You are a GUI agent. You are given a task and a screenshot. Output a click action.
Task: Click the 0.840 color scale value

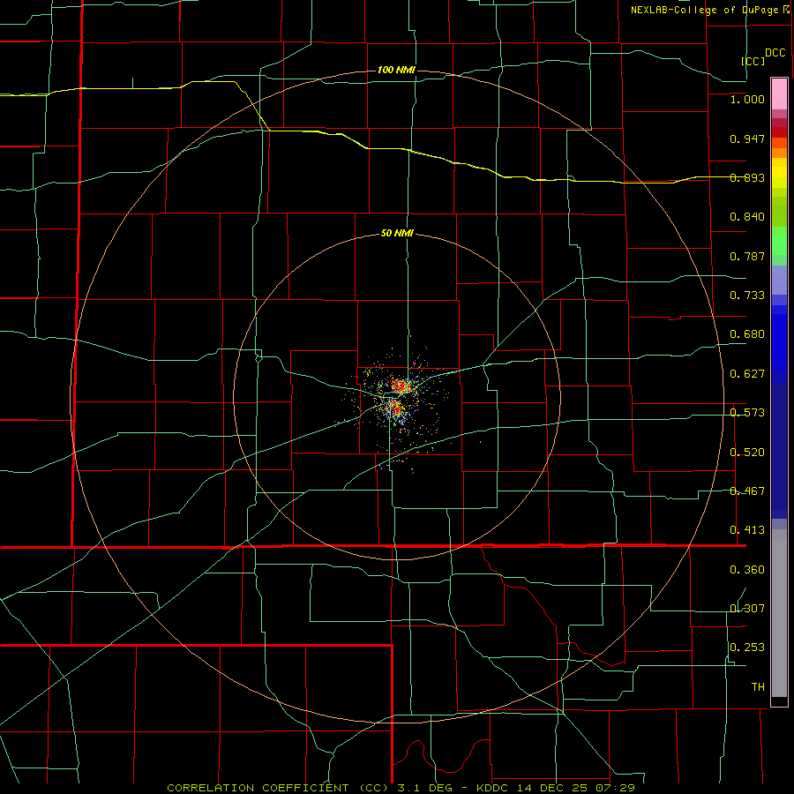tap(747, 217)
